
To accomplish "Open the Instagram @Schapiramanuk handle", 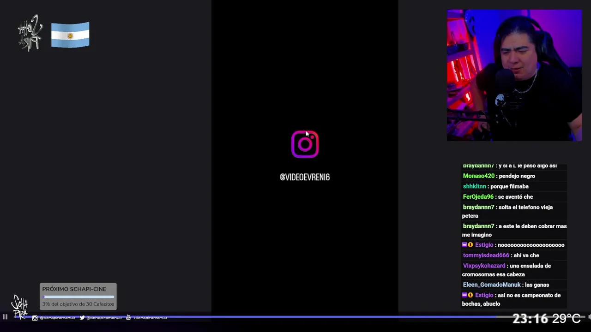I will pos(57,318).
